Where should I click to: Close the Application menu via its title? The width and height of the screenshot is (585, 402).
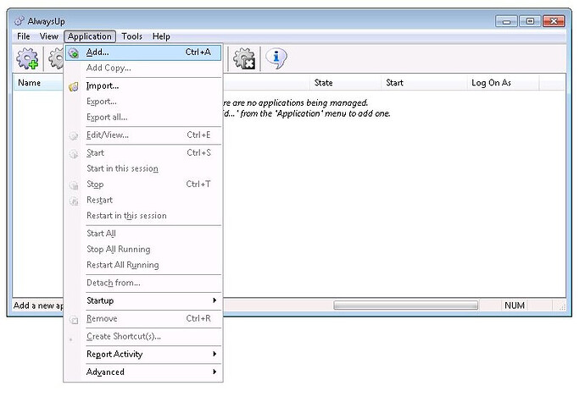tap(90, 36)
